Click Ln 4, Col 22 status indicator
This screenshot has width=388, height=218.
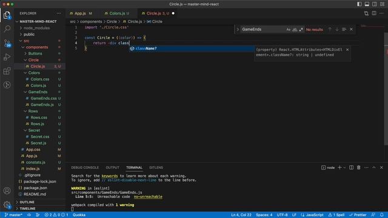(x=241, y=215)
